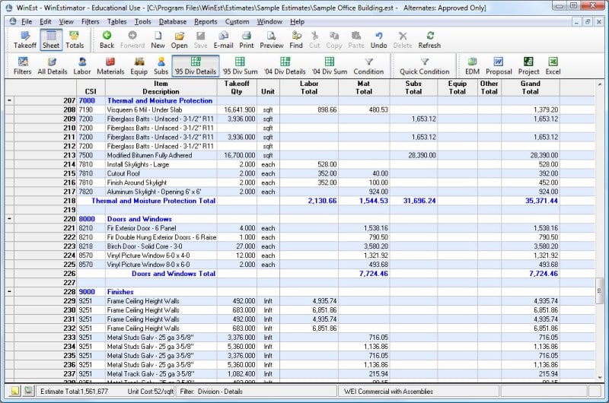Collapse the Thermal and Moisture Protection group

[x=9, y=101]
